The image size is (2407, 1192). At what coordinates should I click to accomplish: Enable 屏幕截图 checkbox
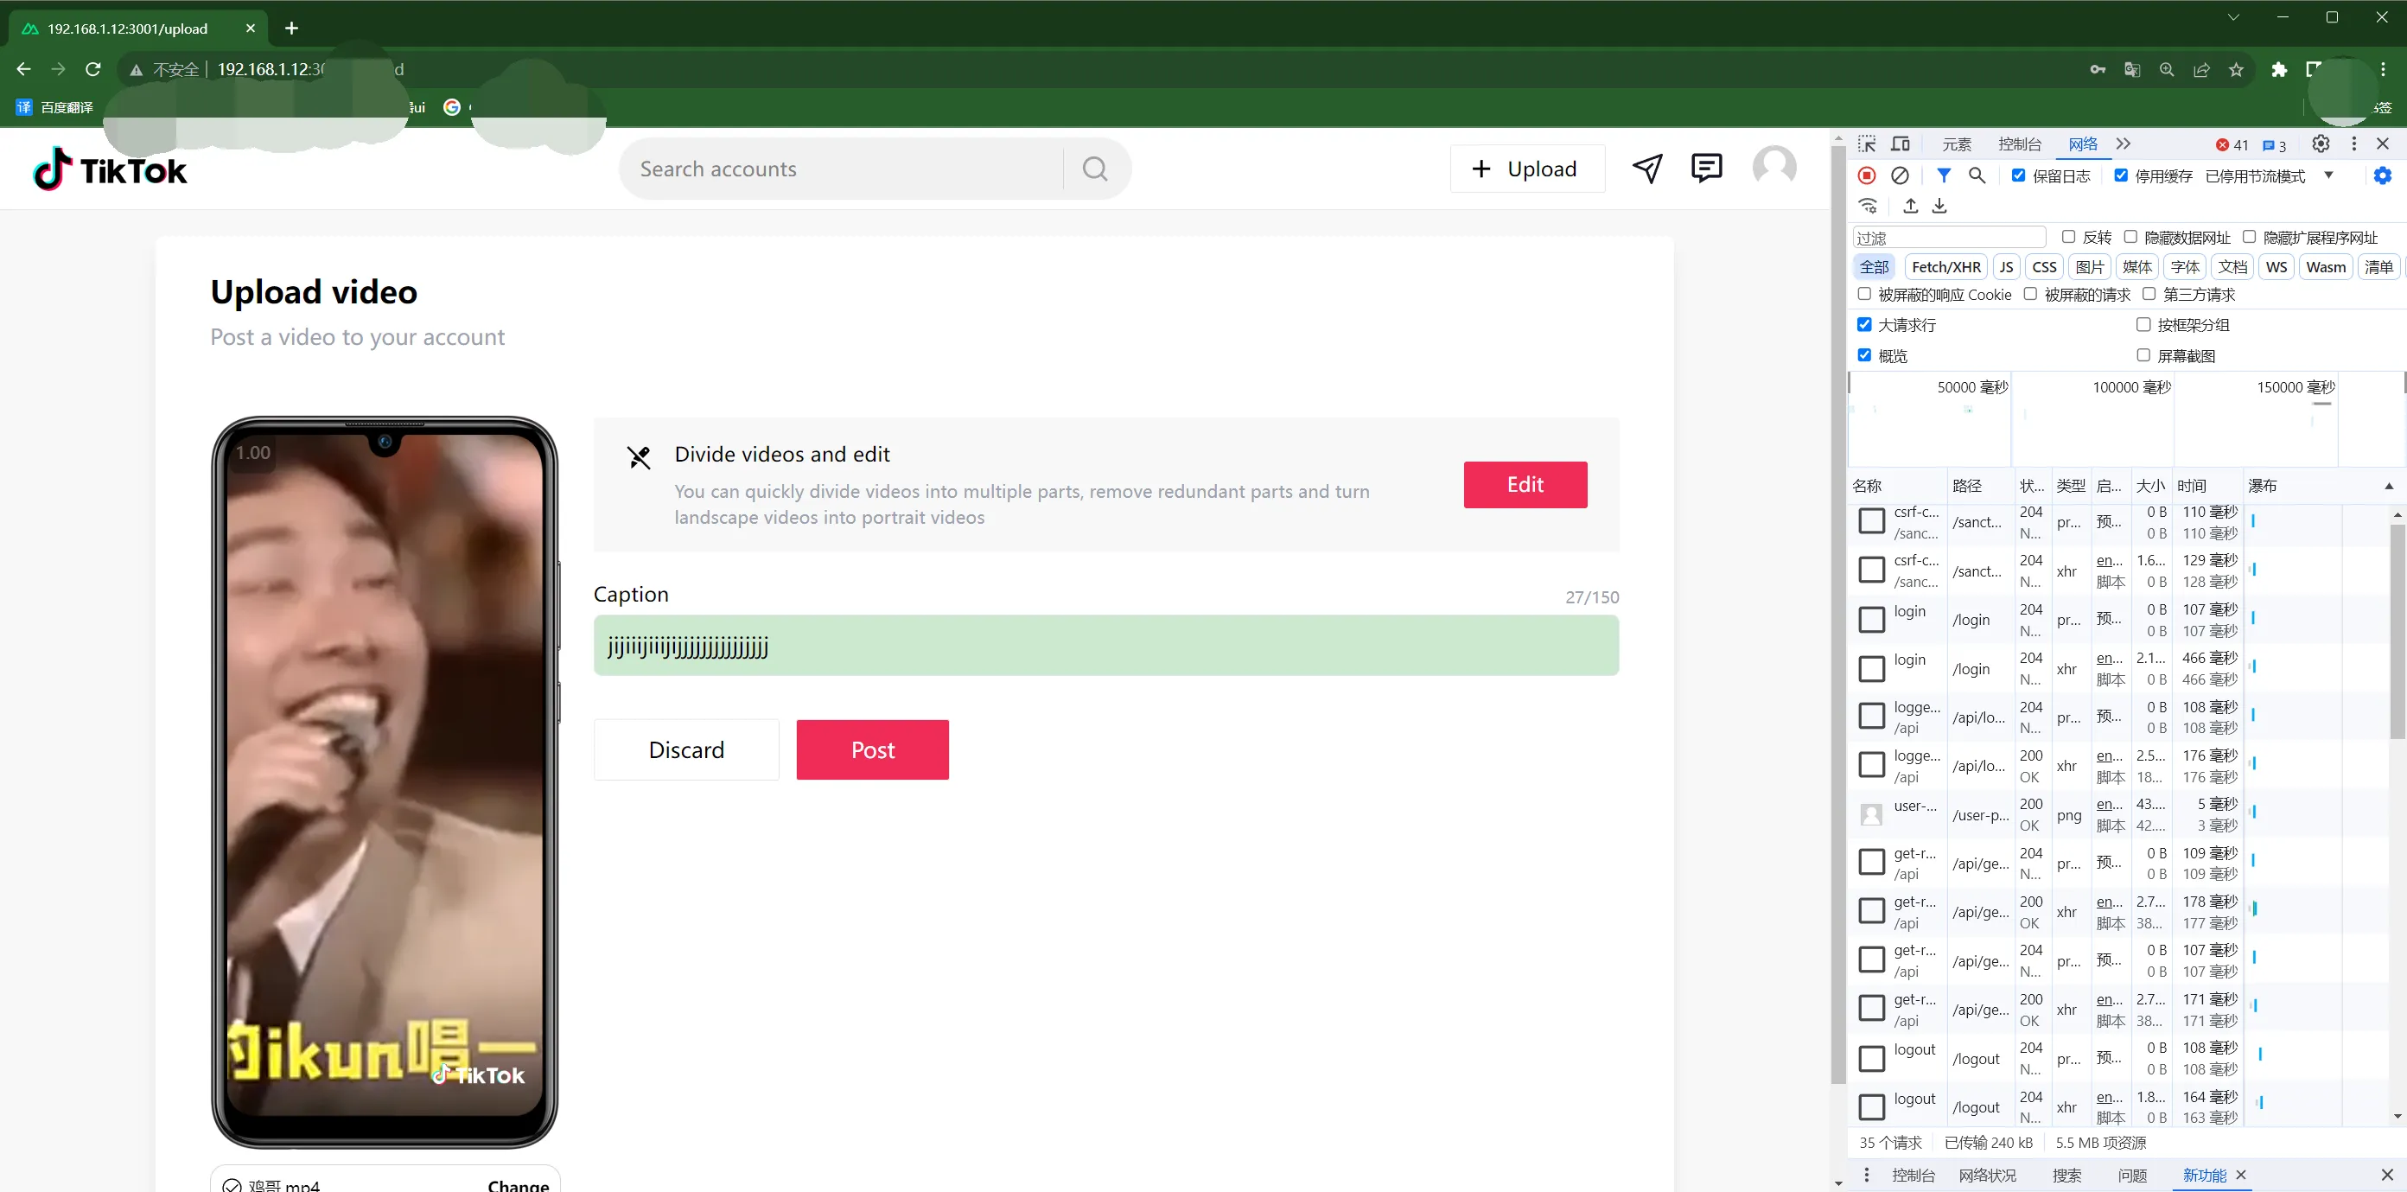[x=2143, y=355]
